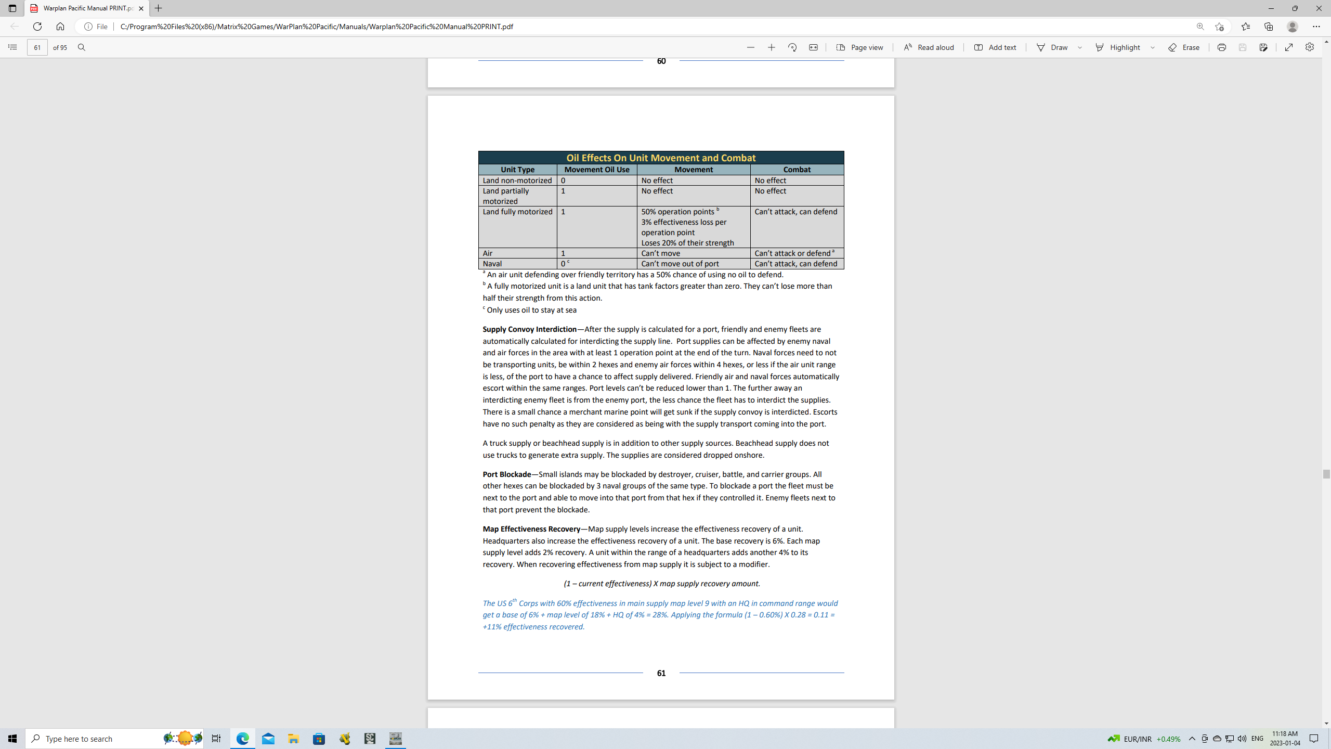This screenshot has width=1331, height=749.
Task: Open the notification center
Action: point(1314,739)
